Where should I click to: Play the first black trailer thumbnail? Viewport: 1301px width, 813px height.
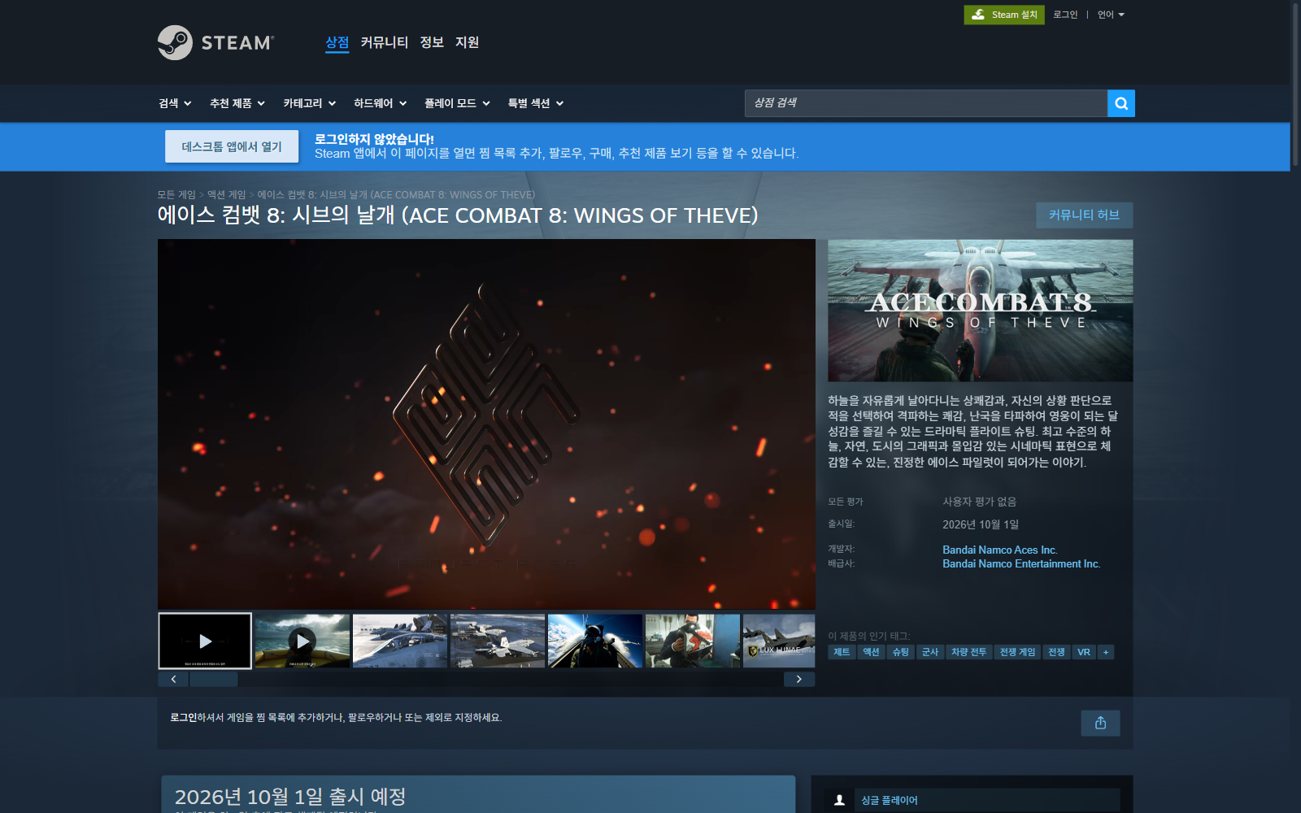pyautogui.click(x=205, y=641)
